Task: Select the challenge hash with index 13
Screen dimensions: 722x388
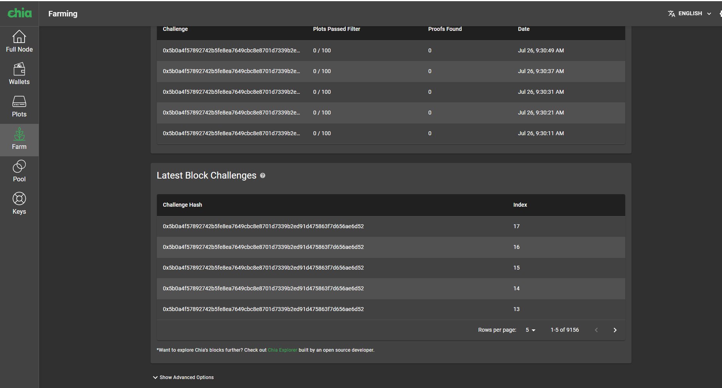Action: 263,309
